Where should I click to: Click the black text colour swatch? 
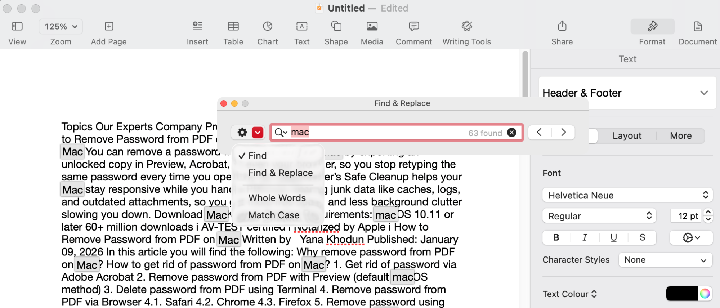click(681, 294)
